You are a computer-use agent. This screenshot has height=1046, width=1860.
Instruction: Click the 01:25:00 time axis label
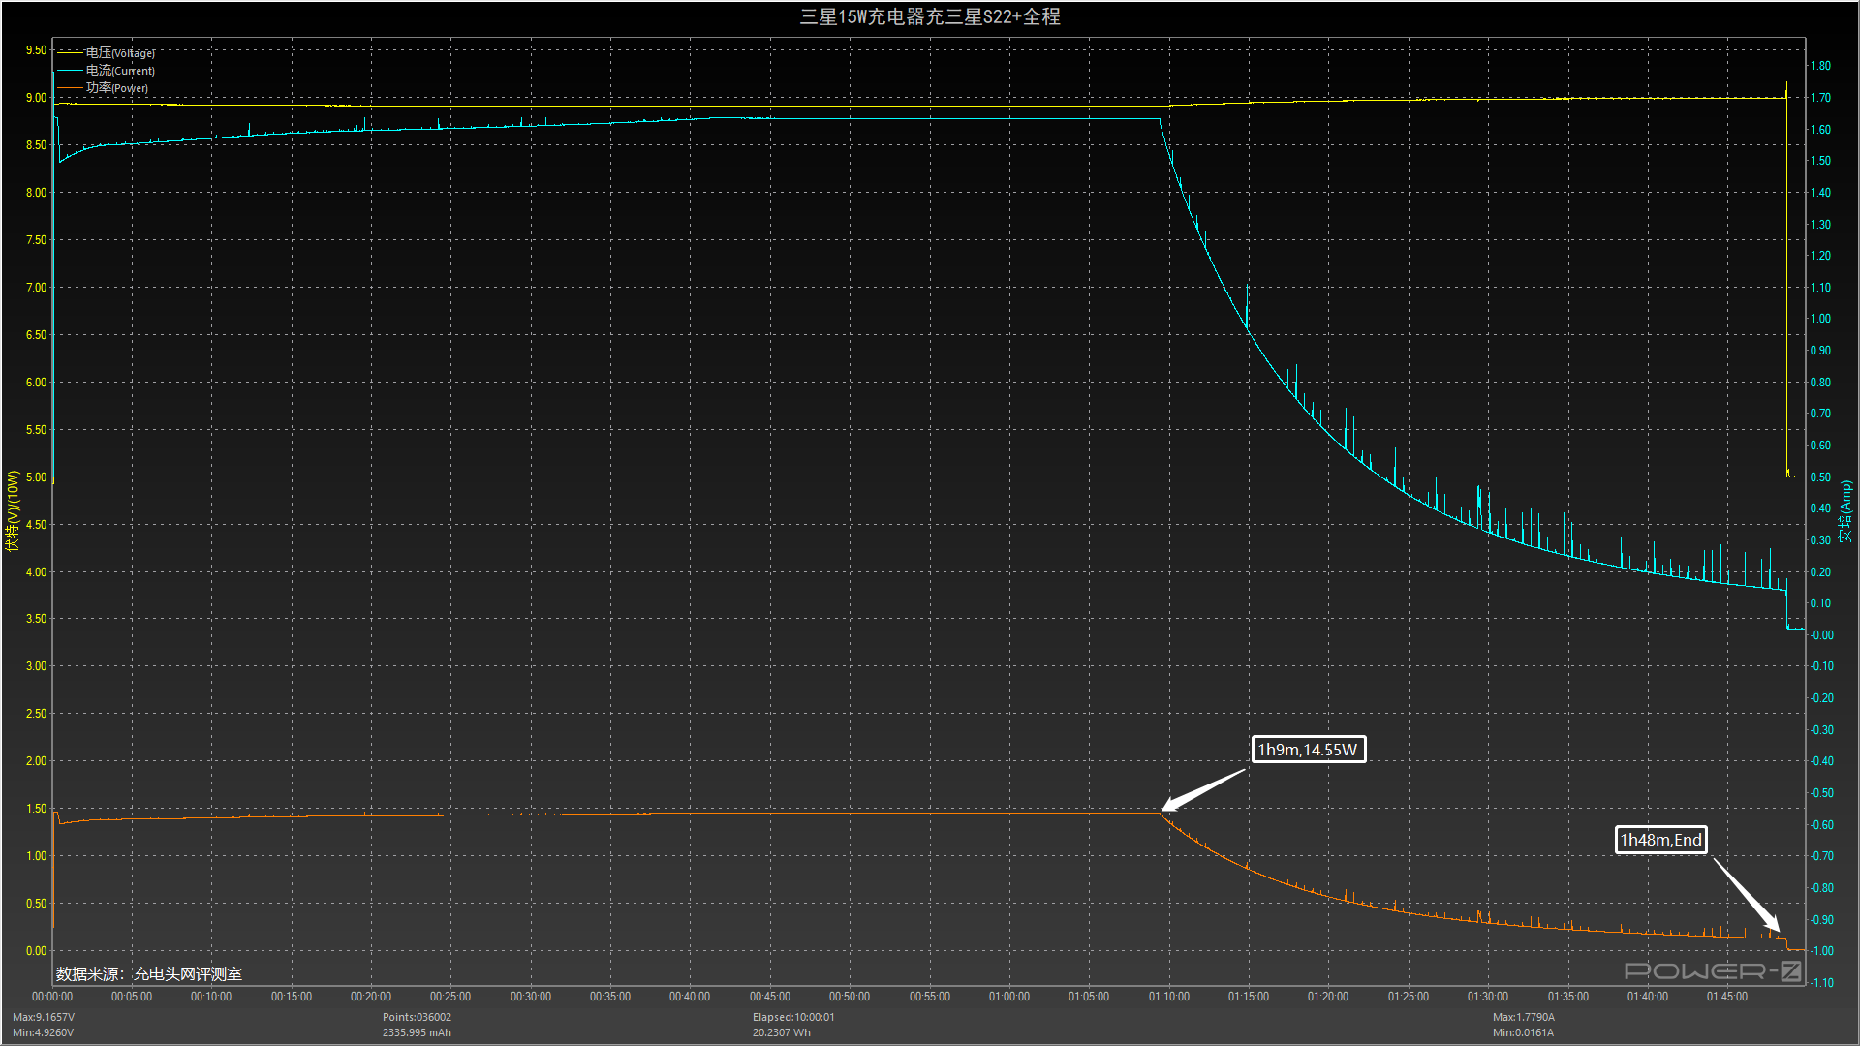pos(1409,997)
